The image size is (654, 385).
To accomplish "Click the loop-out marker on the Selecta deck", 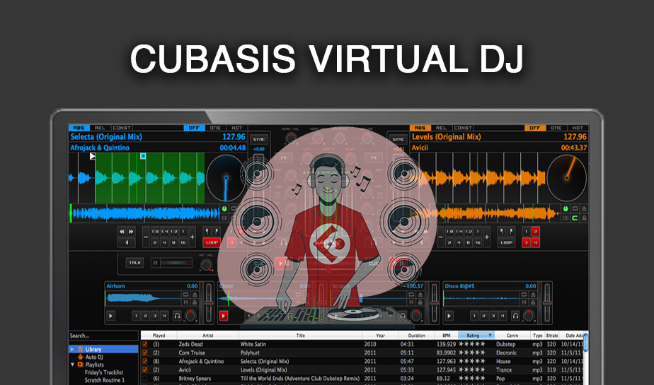I will tap(217, 231).
